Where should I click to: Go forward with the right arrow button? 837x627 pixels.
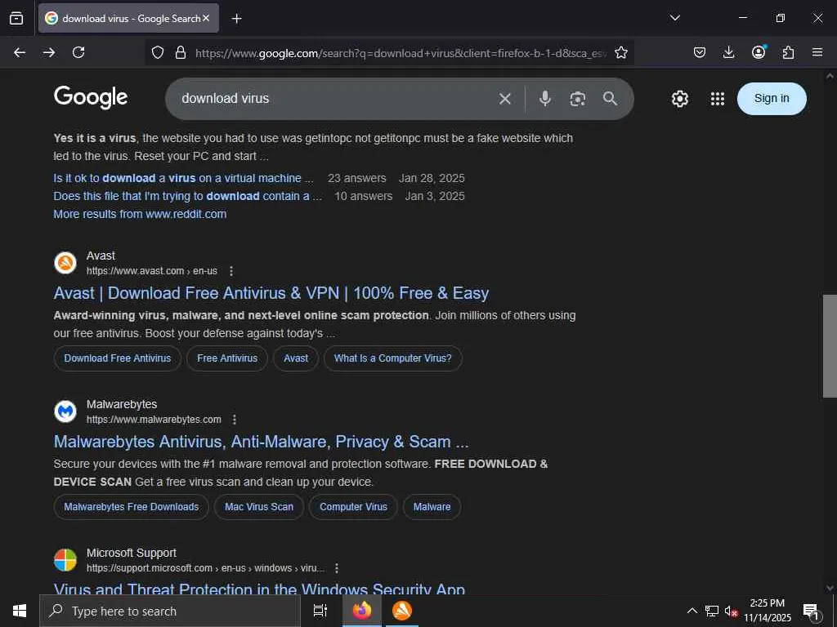[49, 52]
